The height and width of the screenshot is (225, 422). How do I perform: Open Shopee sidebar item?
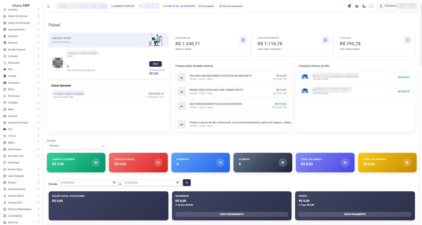pyautogui.click(x=21, y=183)
